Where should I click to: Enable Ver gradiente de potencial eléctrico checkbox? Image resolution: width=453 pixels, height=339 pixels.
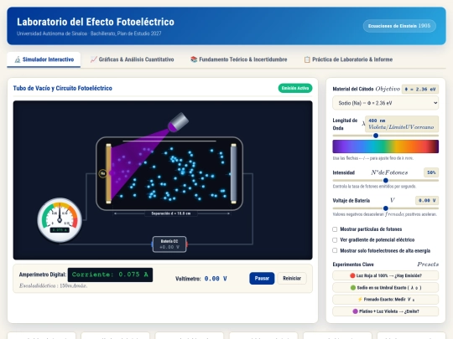(335, 240)
